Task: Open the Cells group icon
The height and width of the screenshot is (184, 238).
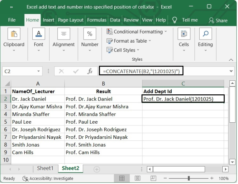Action: [x=184, y=34]
